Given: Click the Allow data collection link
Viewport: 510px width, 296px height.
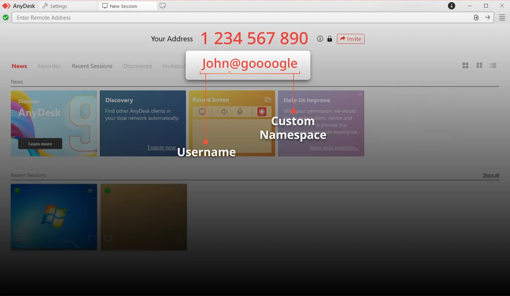Looking at the screenshot, I should (334, 148).
